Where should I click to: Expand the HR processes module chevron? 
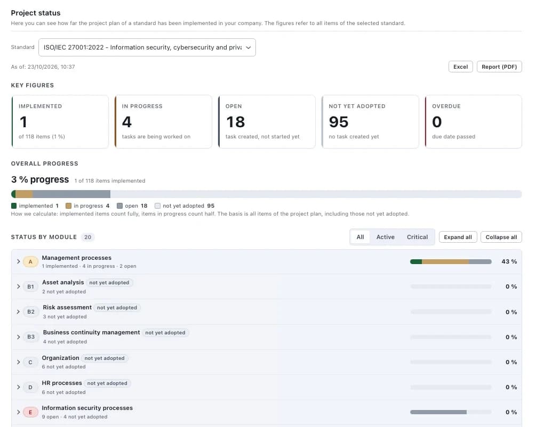point(19,387)
